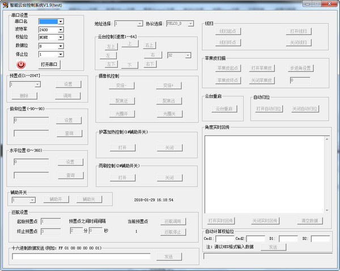Expand the 数据位 data bits dropdown
Image resolution: width=340 pixels, height=271 pixels.
tap(61, 46)
